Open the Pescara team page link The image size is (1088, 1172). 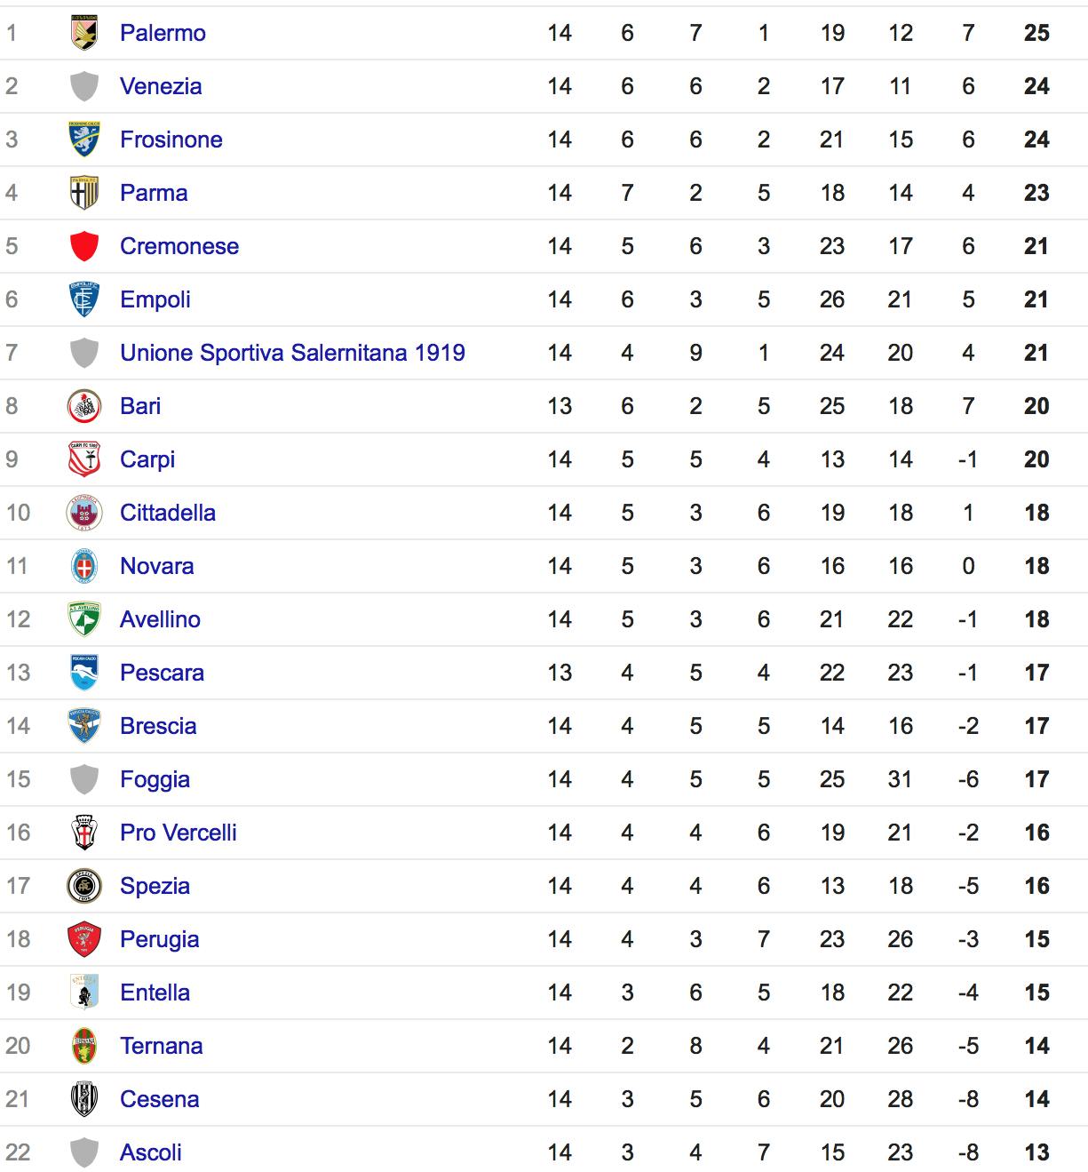162,673
